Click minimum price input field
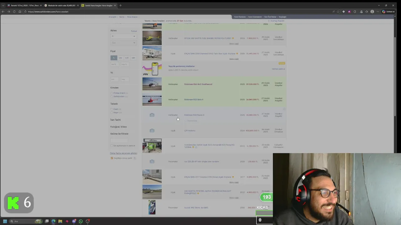This screenshot has width=401, height=225. [x=114, y=64]
